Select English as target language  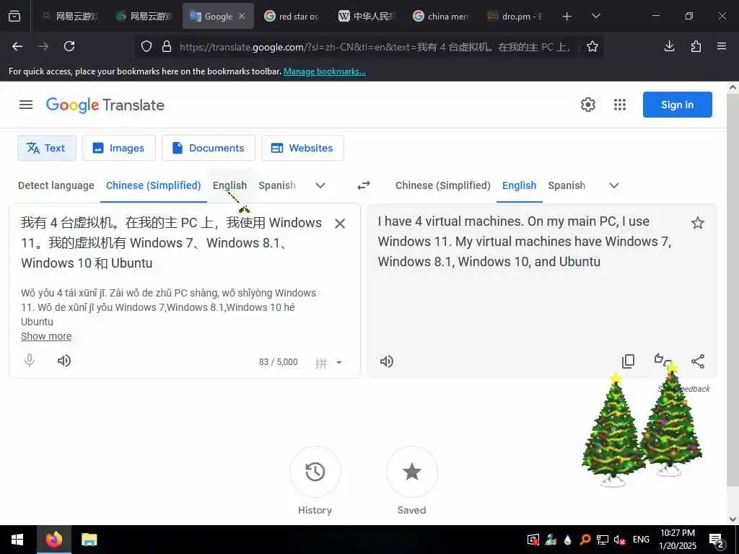(x=520, y=185)
